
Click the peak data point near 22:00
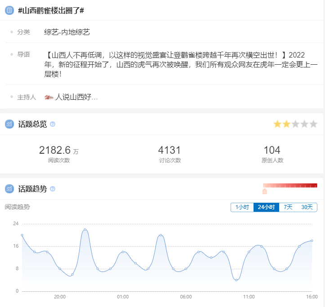click(x=85, y=230)
